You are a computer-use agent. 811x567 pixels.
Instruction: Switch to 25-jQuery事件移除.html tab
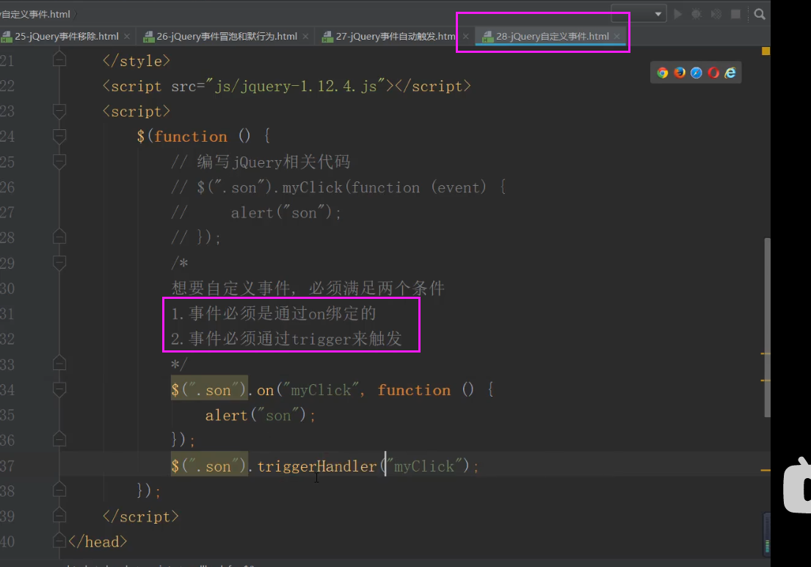66,36
